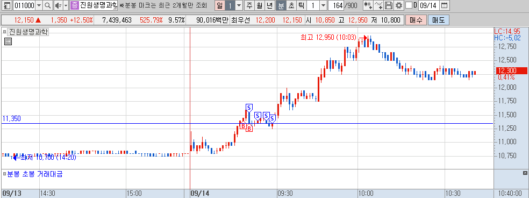Click the date field 09/14
Viewport: 529px width, 198px height.
pos(429,5)
